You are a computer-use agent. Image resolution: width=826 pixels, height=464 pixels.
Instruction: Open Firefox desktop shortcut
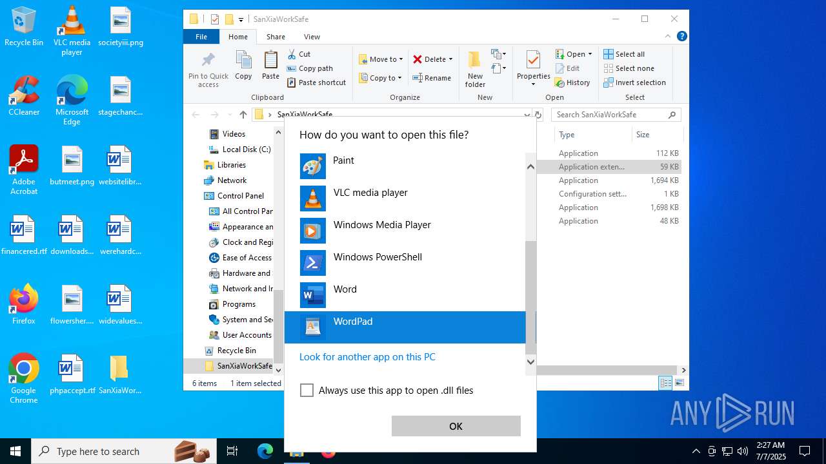click(x=24, y=305)
